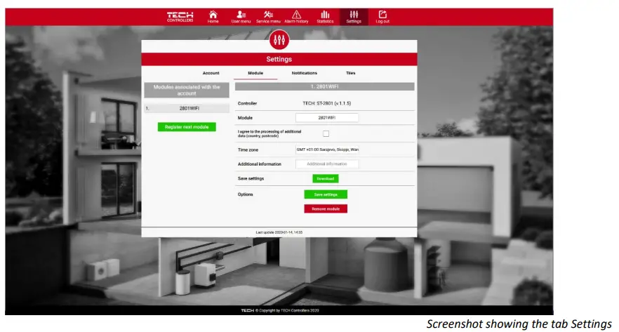Switch to the Account tab
The height and width of the screenshot is (332, 619).
pos(211,73)
